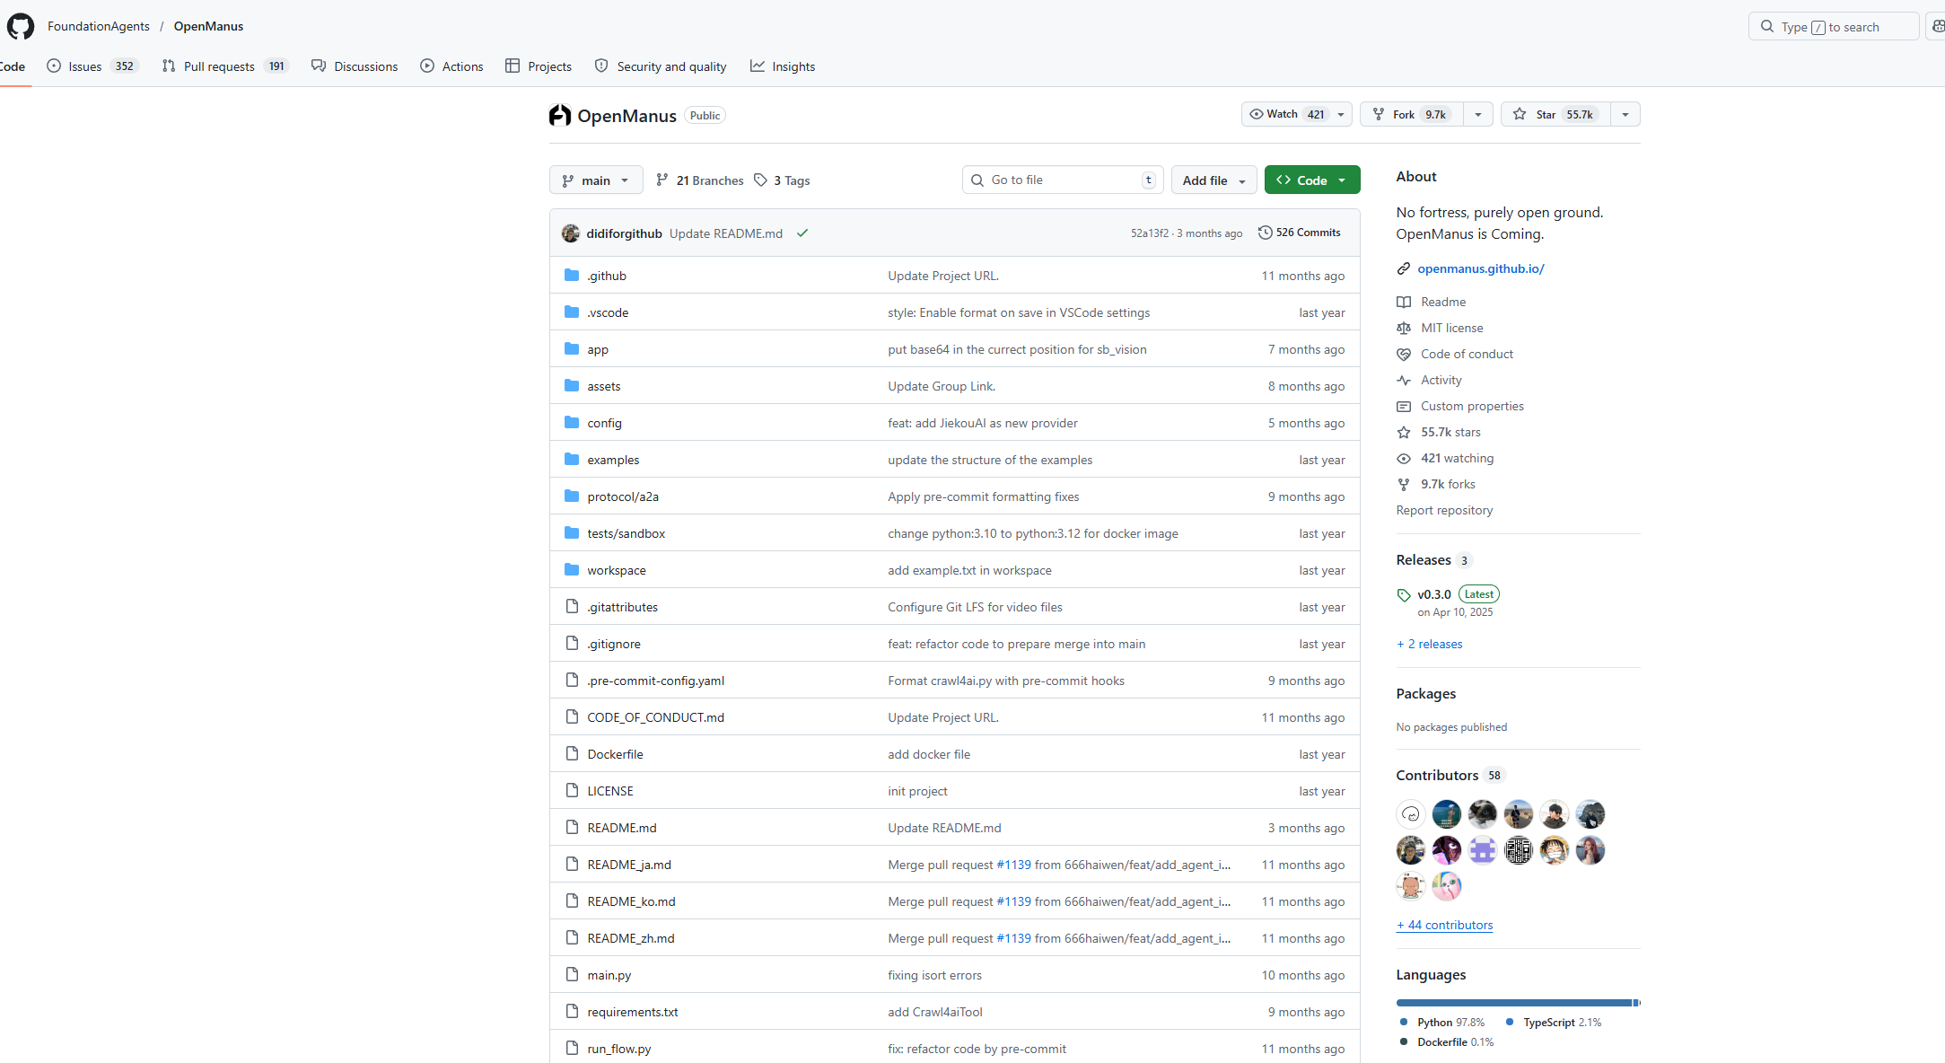Open the README.md file

tap(622, 828)
